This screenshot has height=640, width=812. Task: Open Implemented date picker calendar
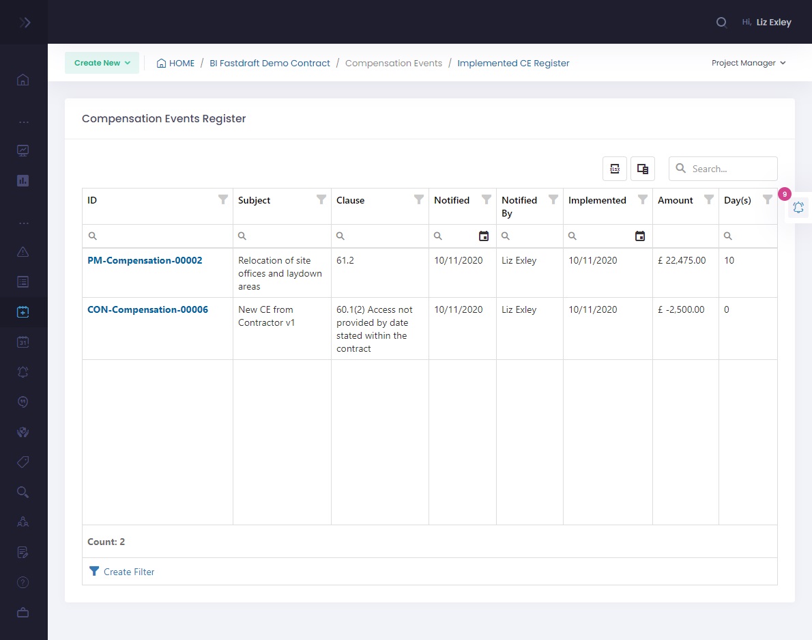click(640, 236)
